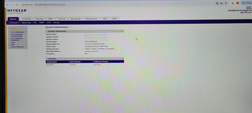Open IP Configuration in the sidebar
Image resolution: width=252 pixels, height=113 pixels.
coord(18,32)
